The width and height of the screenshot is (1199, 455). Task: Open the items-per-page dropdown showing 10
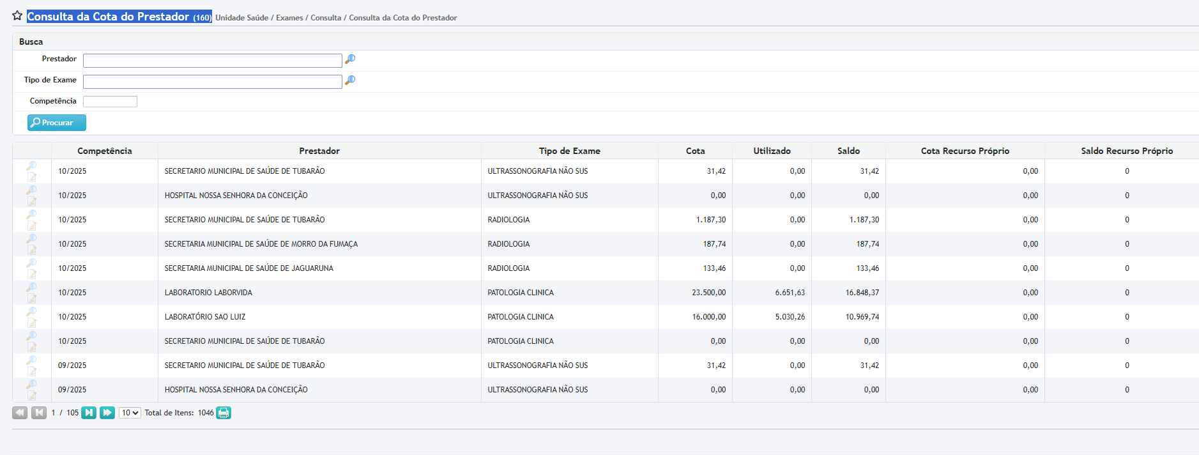[x=130, y=413]
